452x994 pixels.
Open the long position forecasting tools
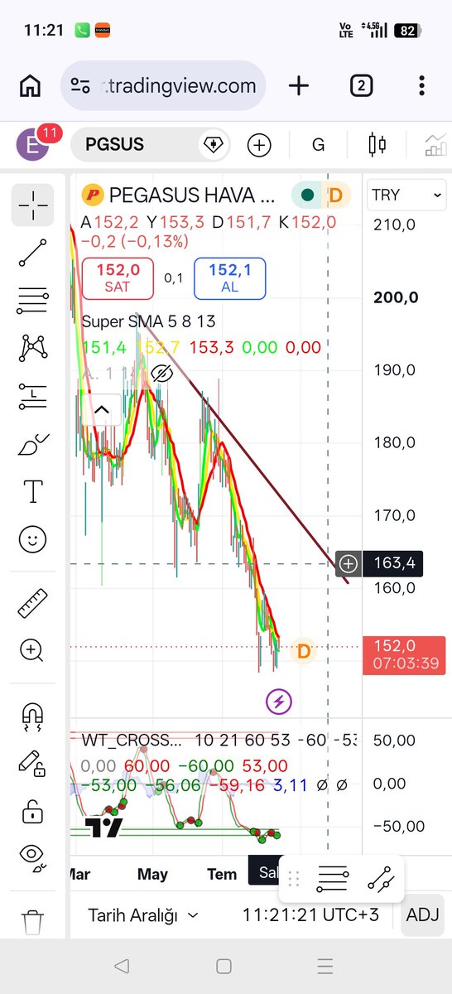[32, 396]
